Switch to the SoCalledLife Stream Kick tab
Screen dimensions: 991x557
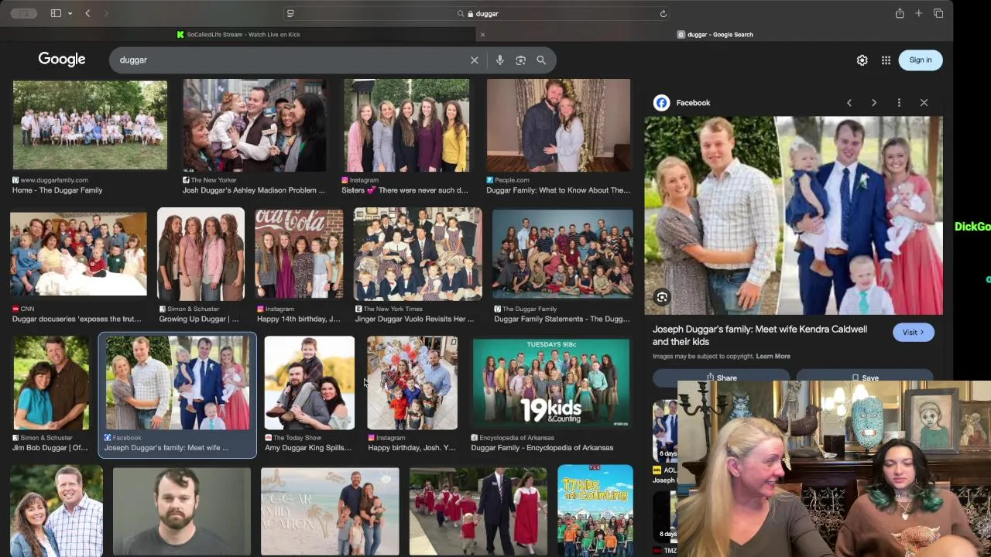tap(238, 34)
